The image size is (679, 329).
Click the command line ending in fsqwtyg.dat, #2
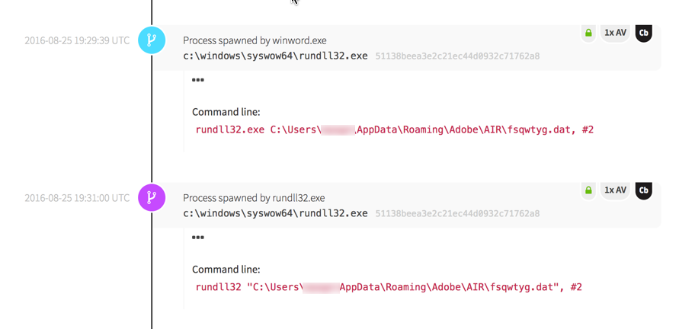coord(394,129)
